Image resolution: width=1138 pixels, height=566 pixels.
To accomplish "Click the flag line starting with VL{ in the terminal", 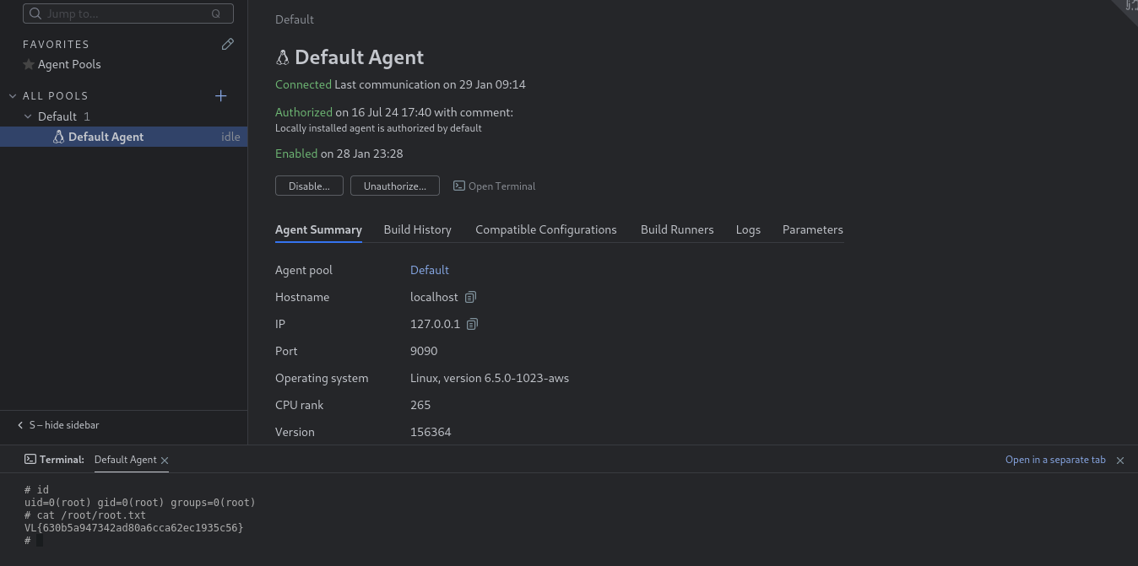I will [x=133, y=528].
